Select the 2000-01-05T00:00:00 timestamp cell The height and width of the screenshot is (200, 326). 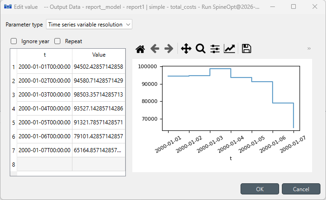coord(44,123)
